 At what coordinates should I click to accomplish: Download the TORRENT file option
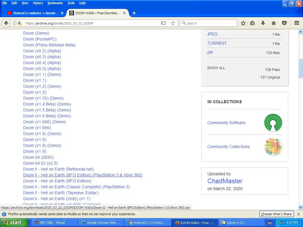217,43
